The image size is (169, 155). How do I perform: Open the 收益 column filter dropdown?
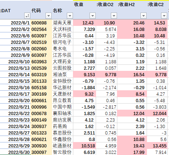(92, 15)
